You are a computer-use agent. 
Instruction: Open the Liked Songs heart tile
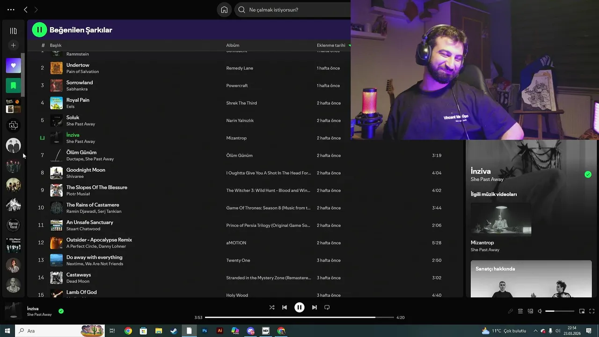[13, 66]
